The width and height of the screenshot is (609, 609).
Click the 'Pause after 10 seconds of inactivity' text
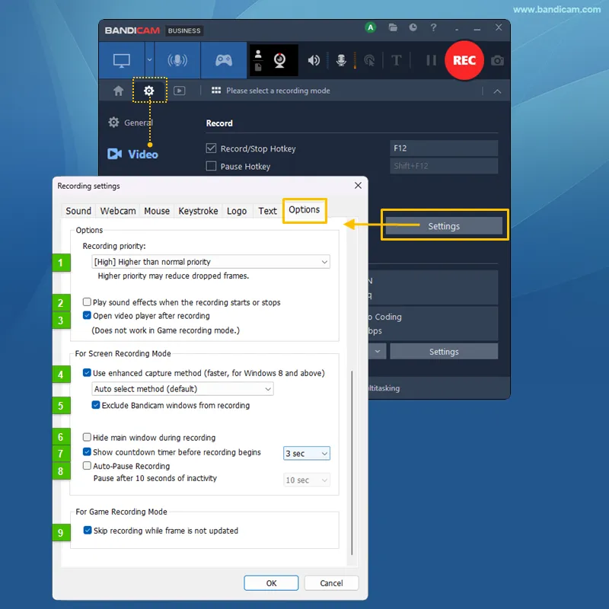(x=155, y=478)
